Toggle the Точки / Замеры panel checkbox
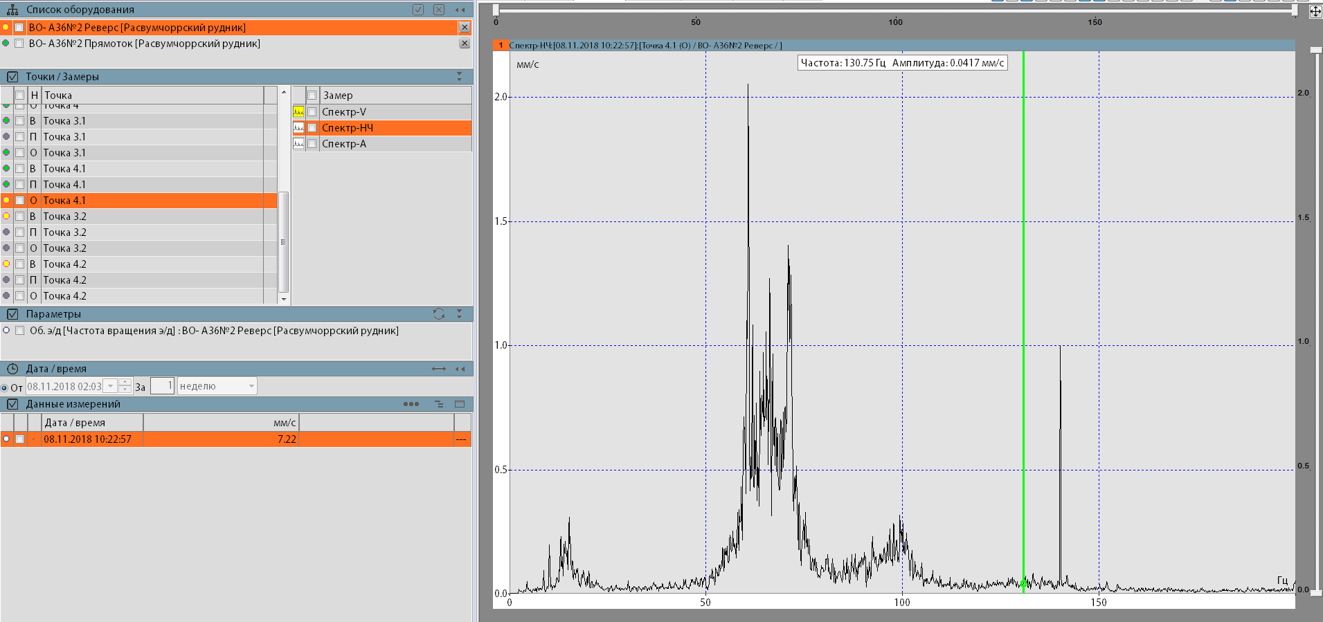The image size is (1323, 622). [x=12, y=77]
